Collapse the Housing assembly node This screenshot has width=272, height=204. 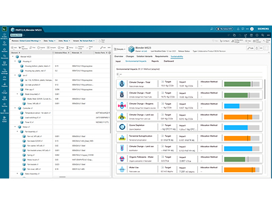[x=15, y=61]
